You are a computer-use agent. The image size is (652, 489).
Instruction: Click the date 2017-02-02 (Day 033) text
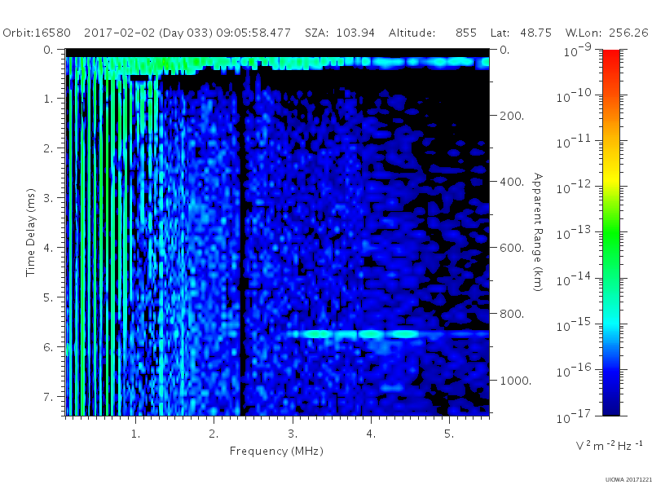pyautogui.click(x=148, y=33)
